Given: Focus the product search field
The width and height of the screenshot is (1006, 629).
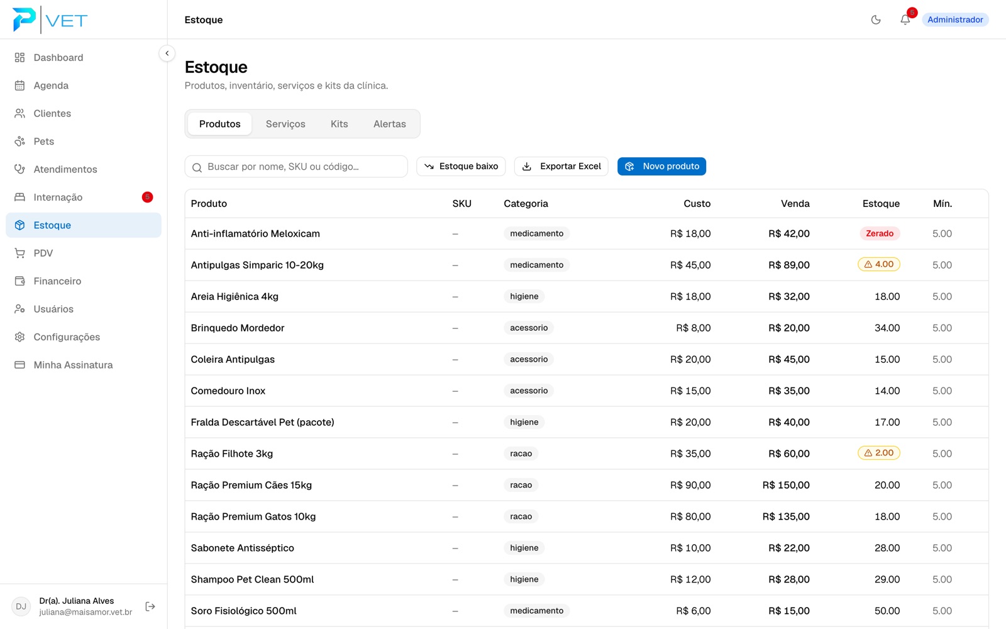Looking at the screenshot, I should pos(296,167).
